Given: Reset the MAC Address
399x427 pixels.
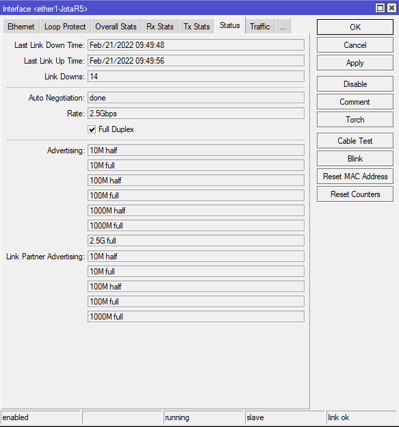Looking at the screenshot, I should click(x=355, y=177).
